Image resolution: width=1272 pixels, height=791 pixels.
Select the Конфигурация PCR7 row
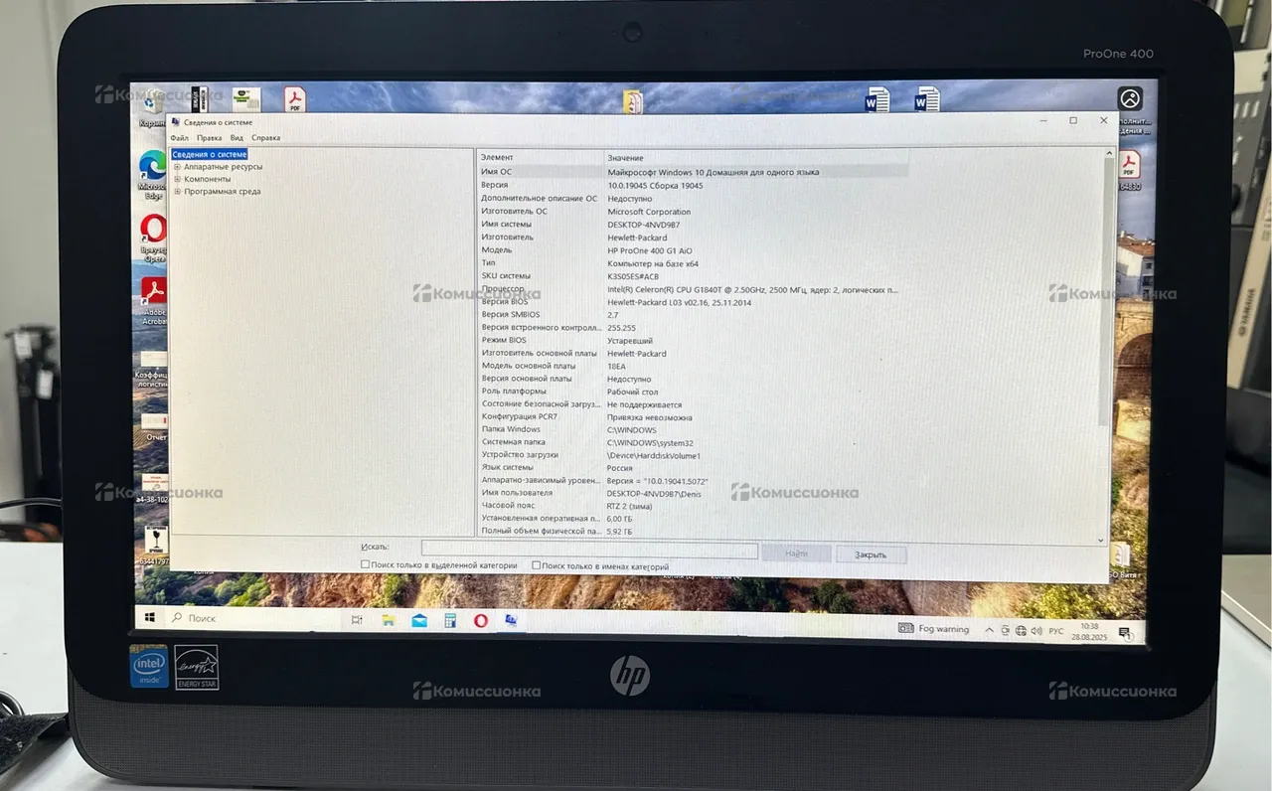[693, 417]
